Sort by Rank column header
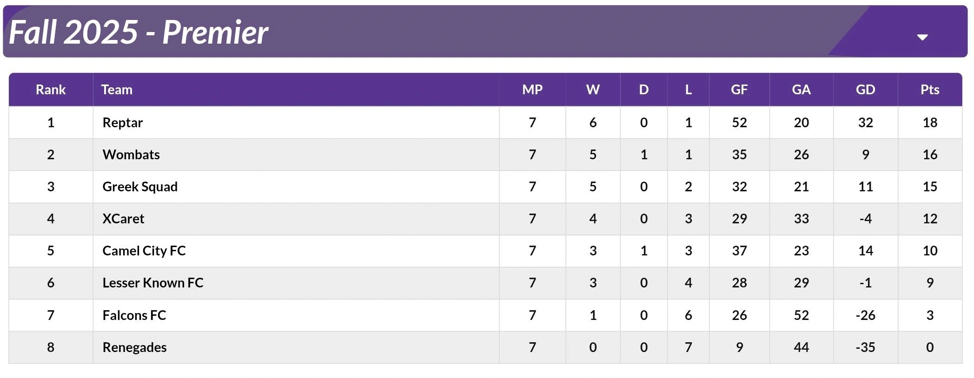This screenshot has width=974, height=378. (x=51, y=90)
